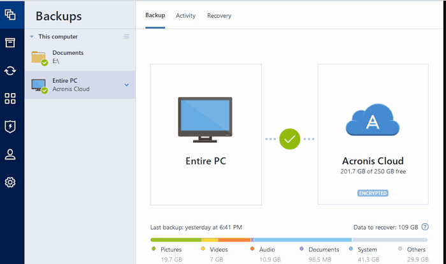Image resolution: width=446 pixels, height=264 pixels.
Task: Click the Acronis Cloud destination icon
Action: coord(373,120)
